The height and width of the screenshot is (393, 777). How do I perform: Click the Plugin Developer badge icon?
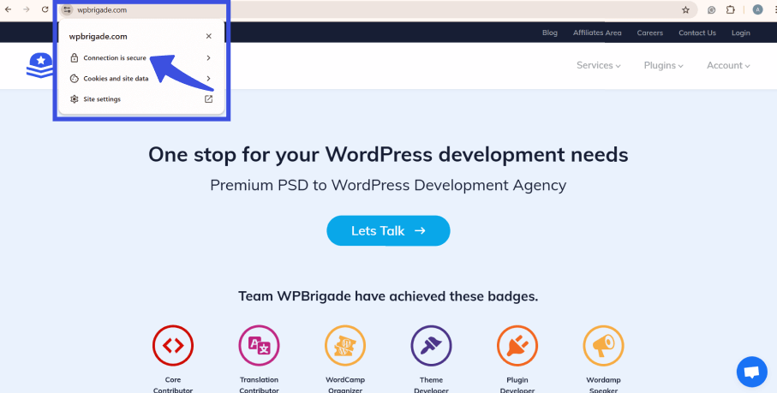[517, 346]
